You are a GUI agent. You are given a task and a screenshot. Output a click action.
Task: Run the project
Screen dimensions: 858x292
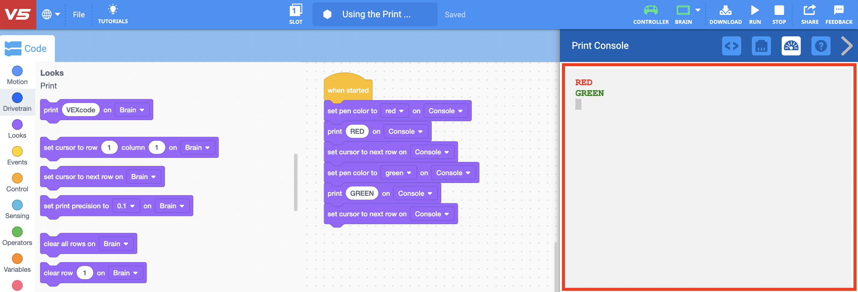pos(755,14)
